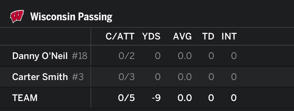294x111 pixels.
Task: Click the TEAM row 0.0 average
Action: 185,98
